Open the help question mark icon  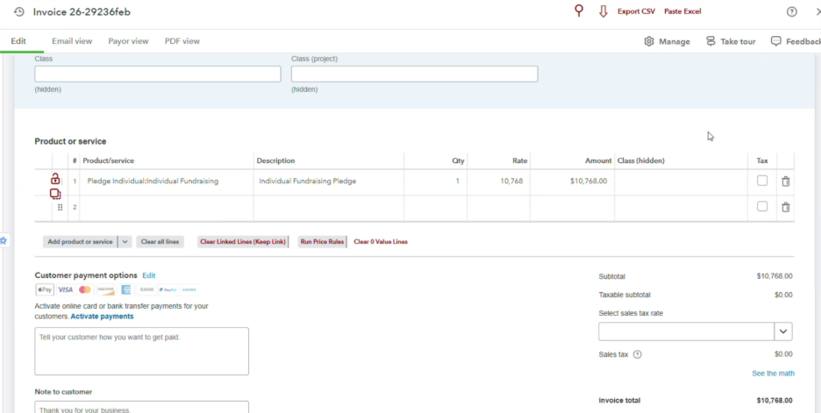[792, 11]
